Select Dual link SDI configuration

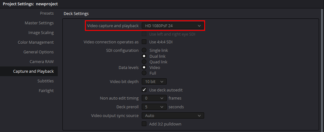(x=144, y=56)
